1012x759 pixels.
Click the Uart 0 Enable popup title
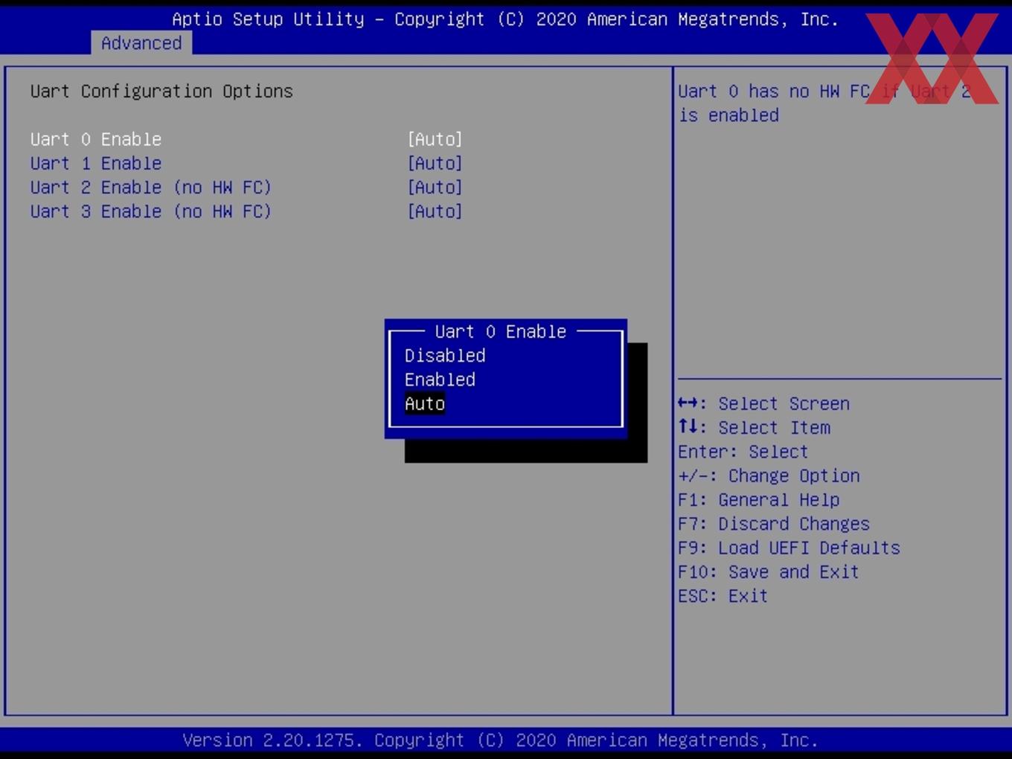click(501, 331)
